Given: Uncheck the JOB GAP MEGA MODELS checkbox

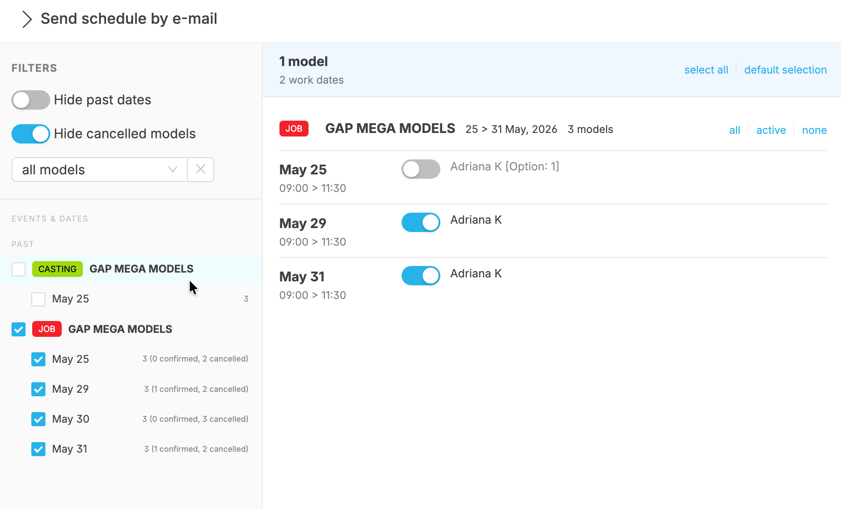Looking at the screenshot, I should point(19,329).
